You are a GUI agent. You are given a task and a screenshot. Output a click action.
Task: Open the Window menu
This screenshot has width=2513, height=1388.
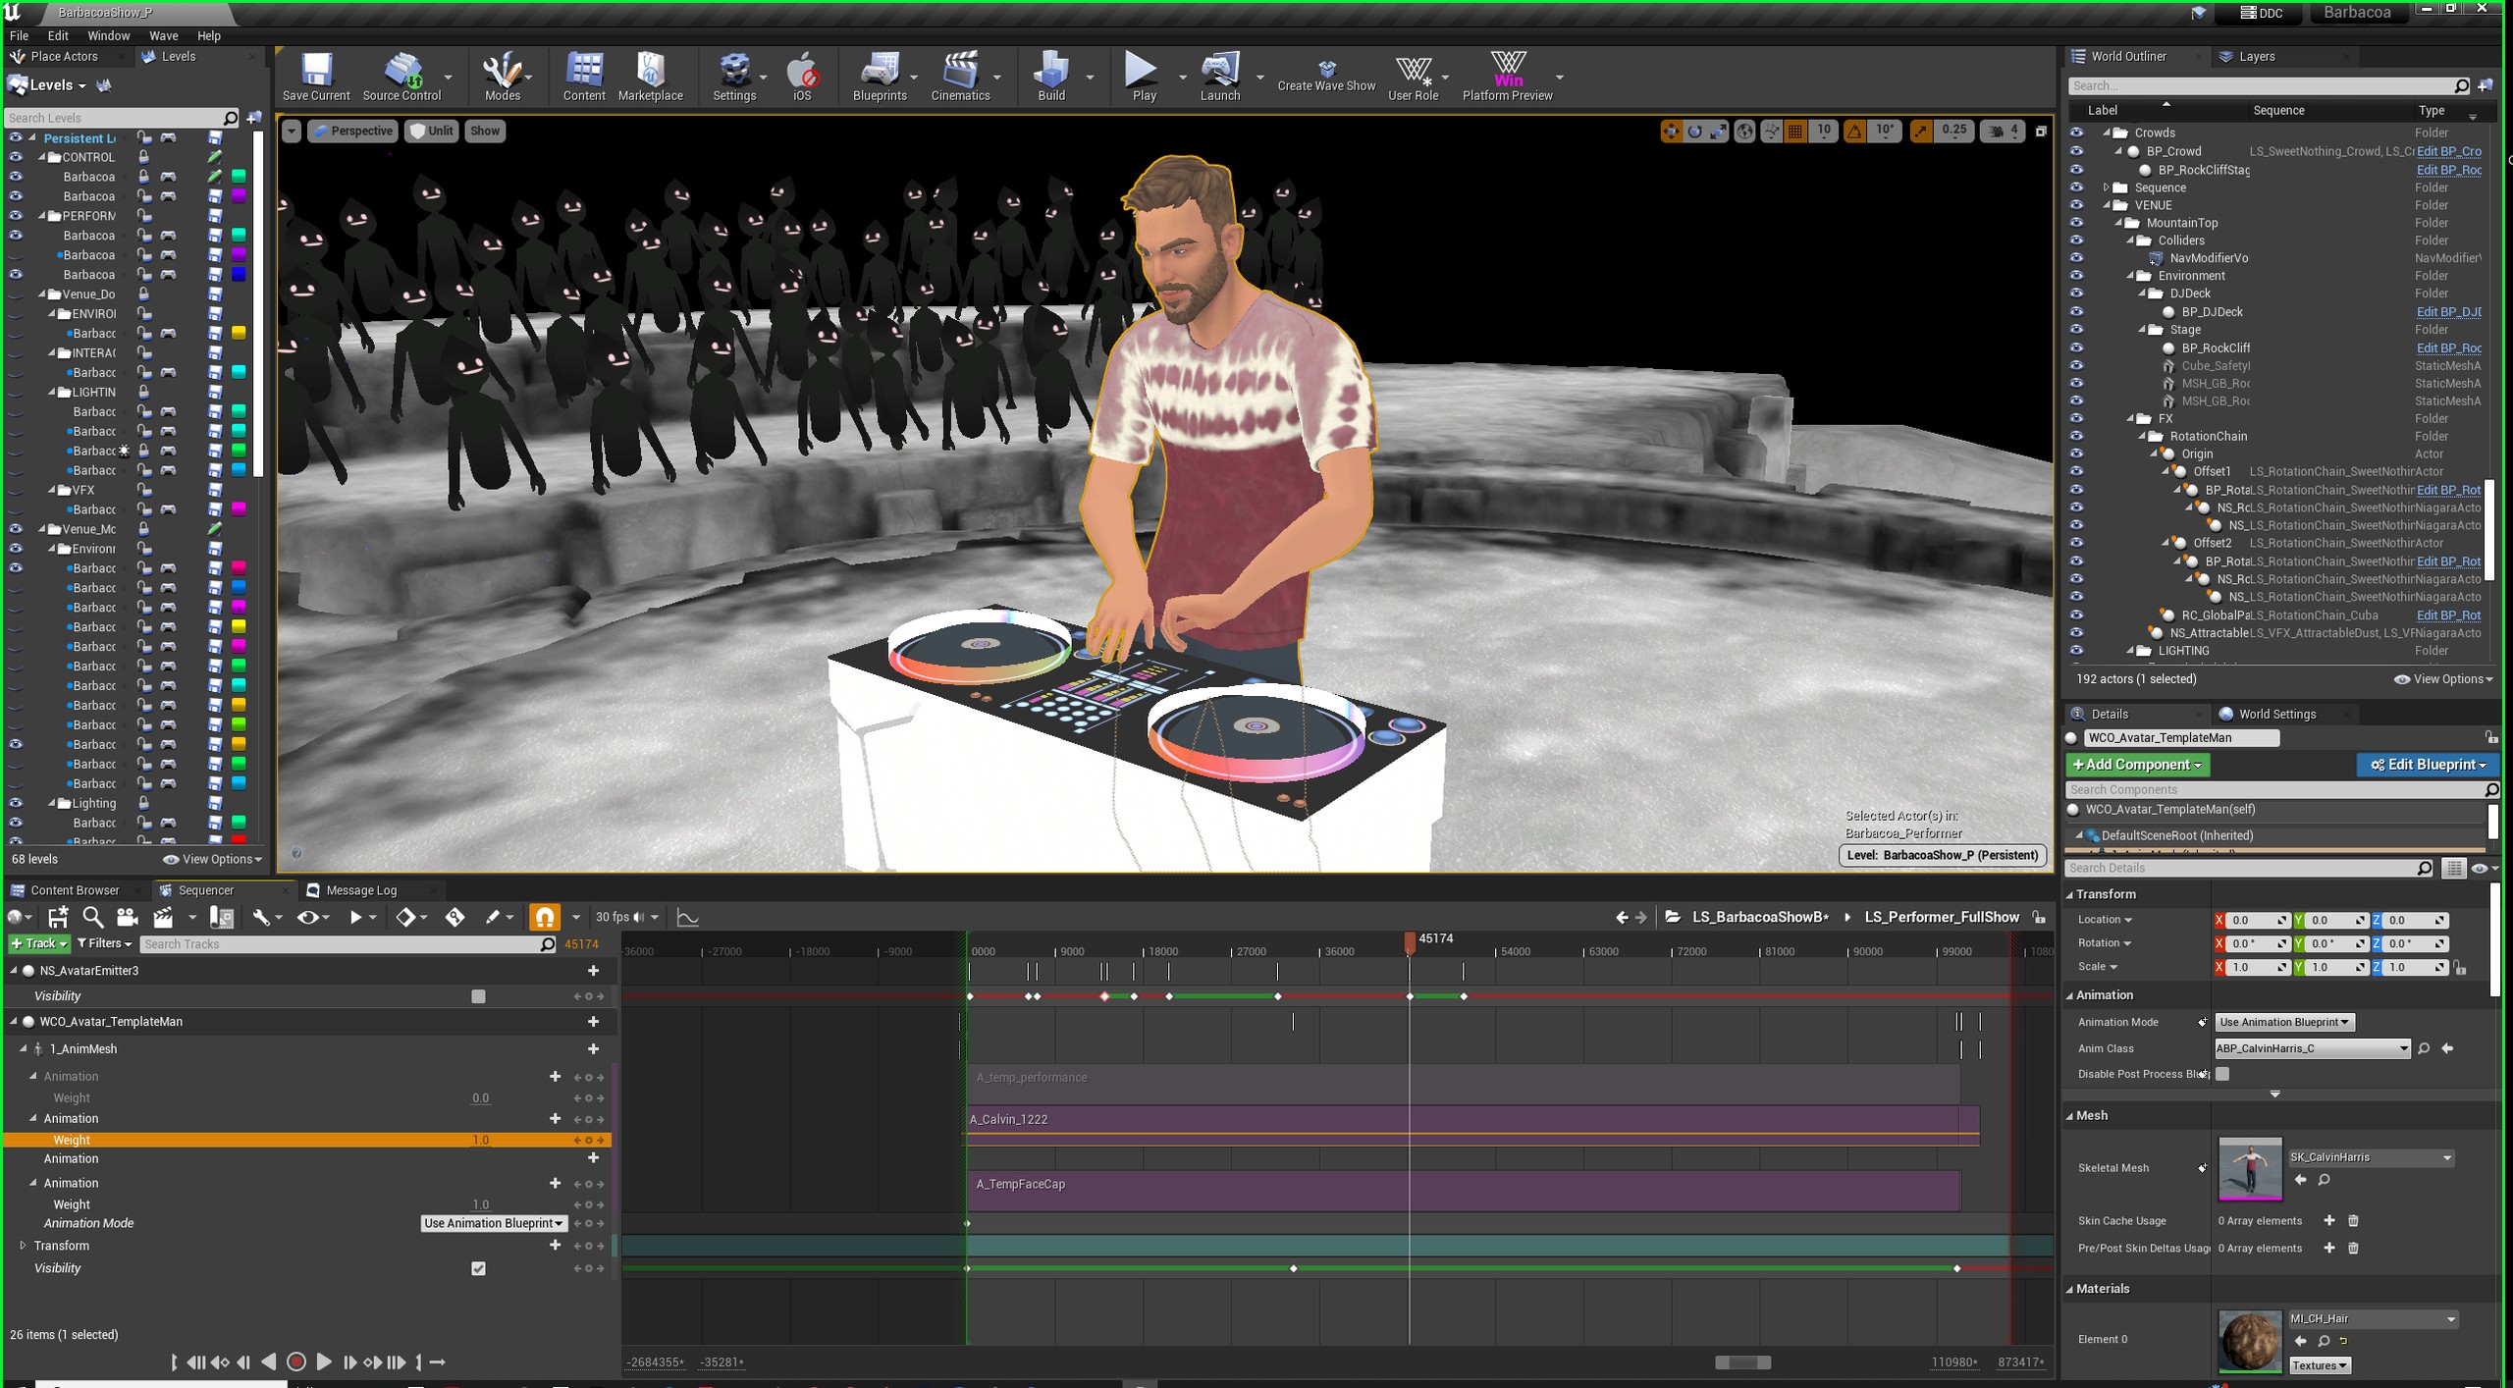[108, 35]
